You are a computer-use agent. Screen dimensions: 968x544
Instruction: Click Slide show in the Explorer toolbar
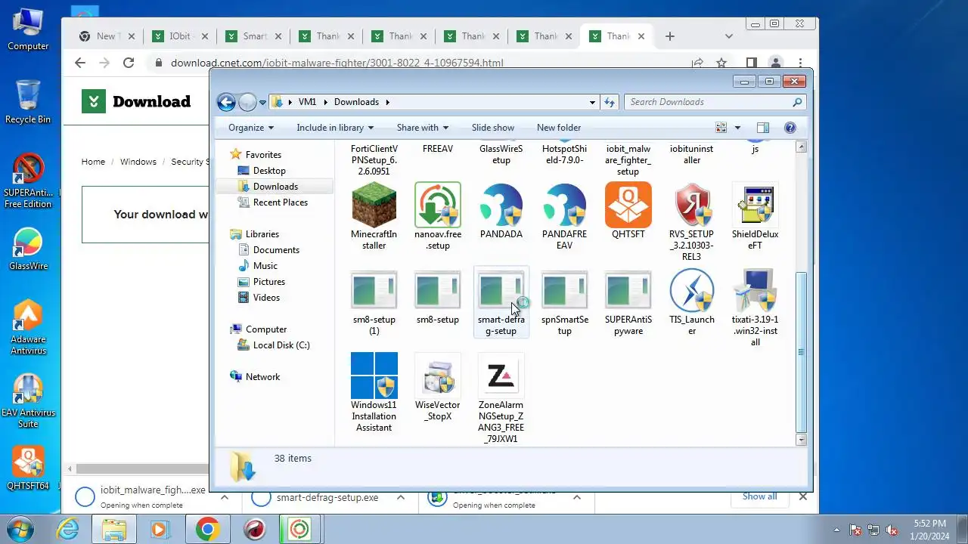[x=493, y=128]
